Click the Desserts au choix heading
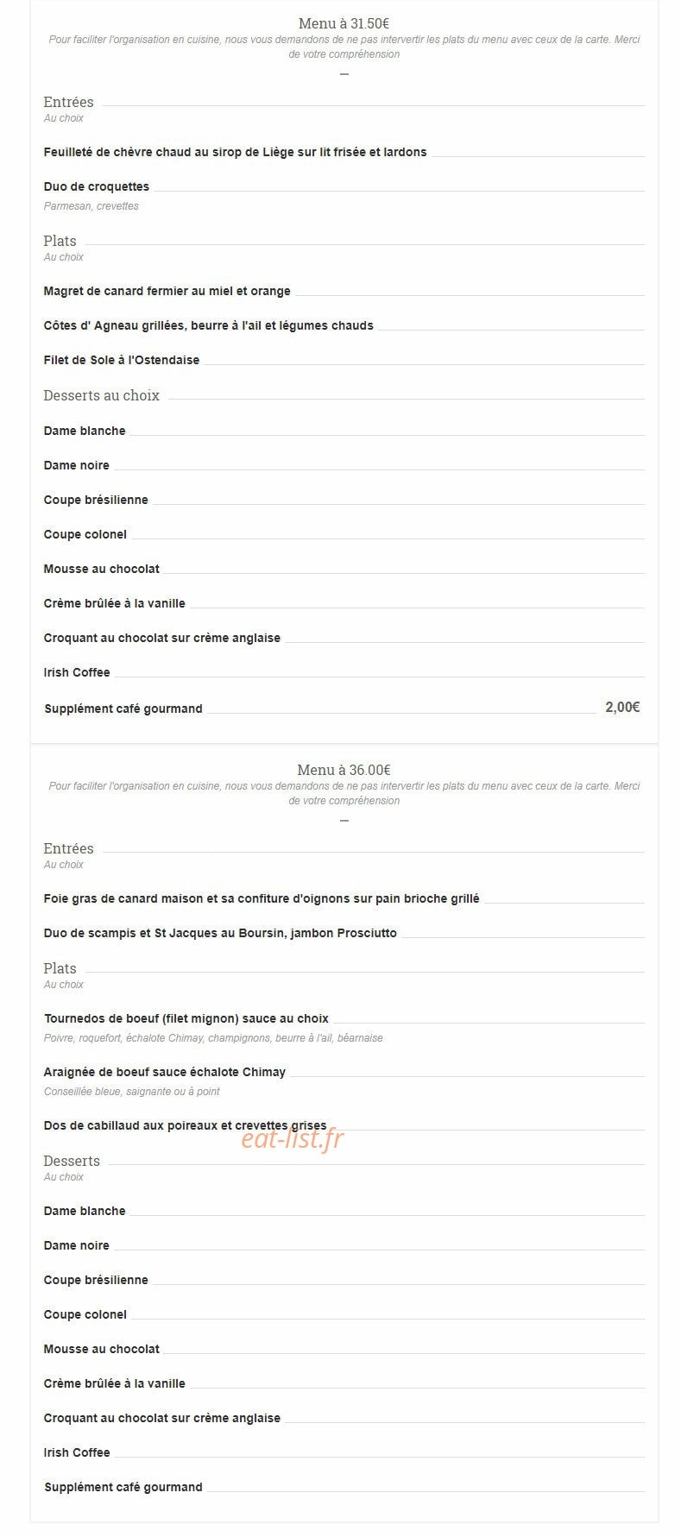Image resolution: width=681 pixels, height=1537 pixels. [102, 395]
